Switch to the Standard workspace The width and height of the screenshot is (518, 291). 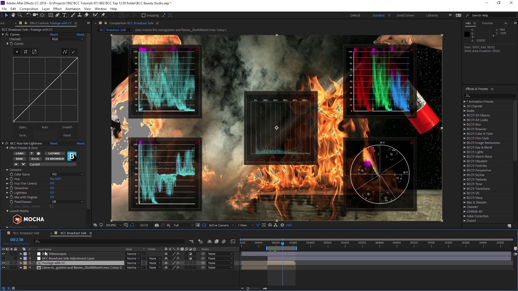coord(378,15)
